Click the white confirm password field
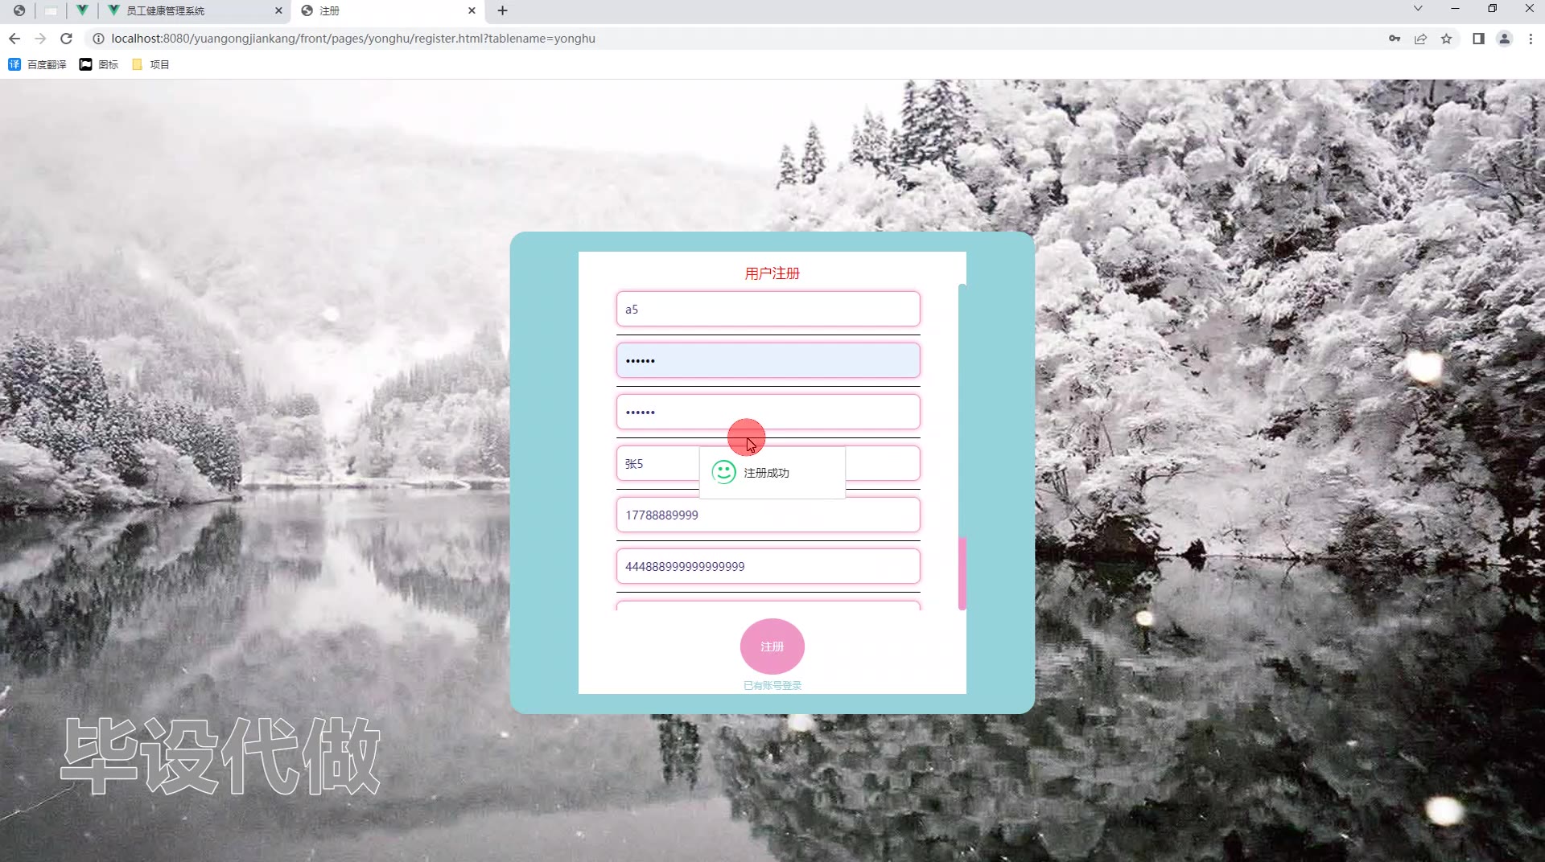The width and height of the screenshot is (1545, 862). pos(768,412)
